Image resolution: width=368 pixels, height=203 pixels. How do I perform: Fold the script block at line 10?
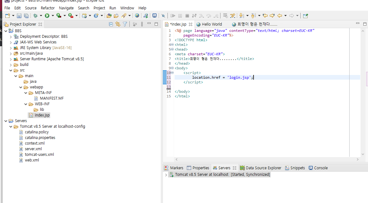(172, 73)
